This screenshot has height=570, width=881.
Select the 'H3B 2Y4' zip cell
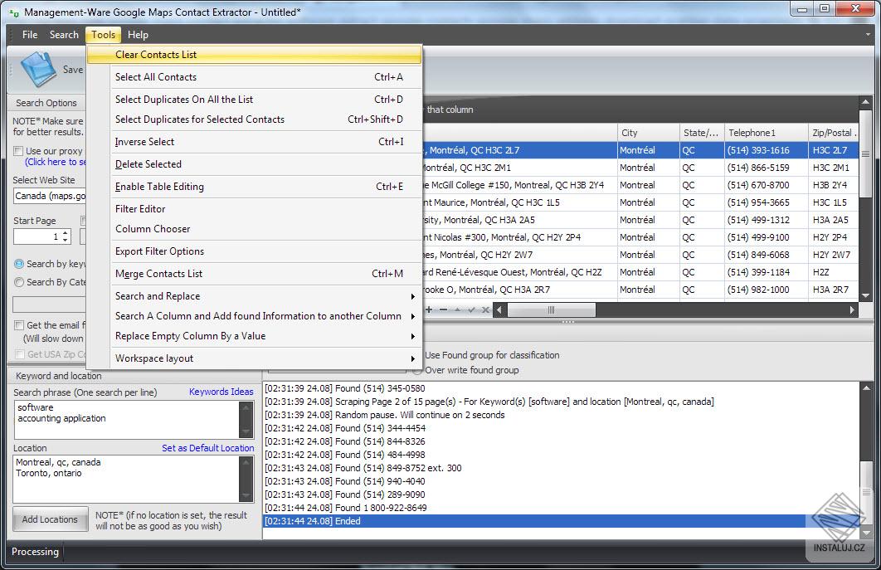pos(833,185)
